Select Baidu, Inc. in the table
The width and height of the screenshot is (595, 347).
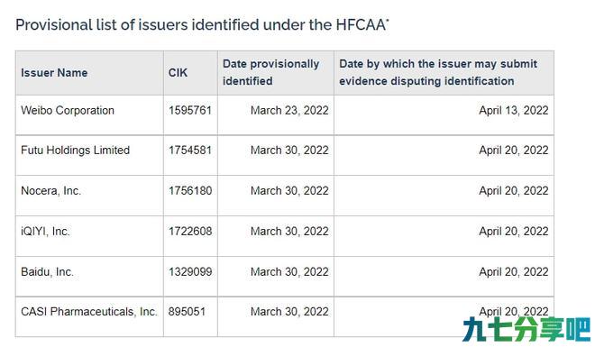47,271
